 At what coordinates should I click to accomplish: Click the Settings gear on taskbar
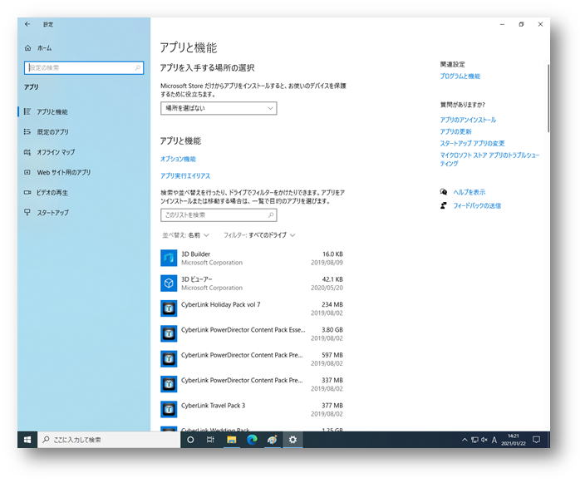(292, 440)
